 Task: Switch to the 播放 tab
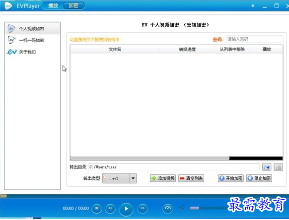[53, 6]
